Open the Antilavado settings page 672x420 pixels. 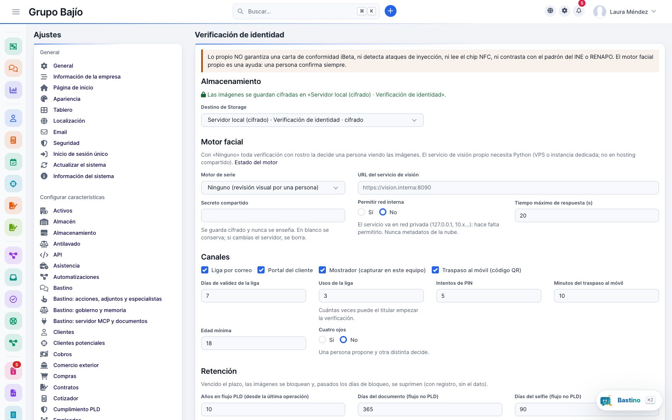[x=67, y=244]
